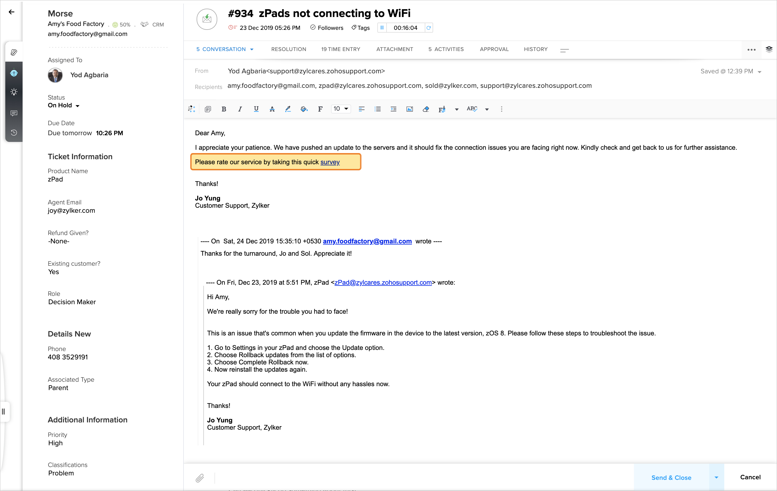Open the survey link in the reply
Viewport: 777px width, 491px height.
[330, 162]
